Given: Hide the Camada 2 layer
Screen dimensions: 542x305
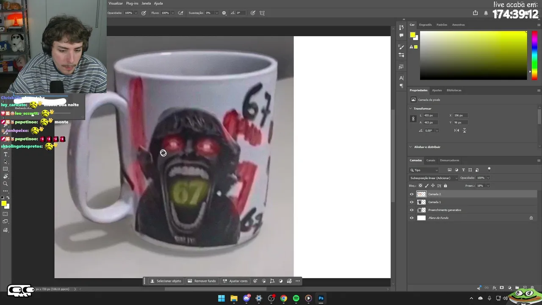Looking at the screenshot, I should (412, 194).
